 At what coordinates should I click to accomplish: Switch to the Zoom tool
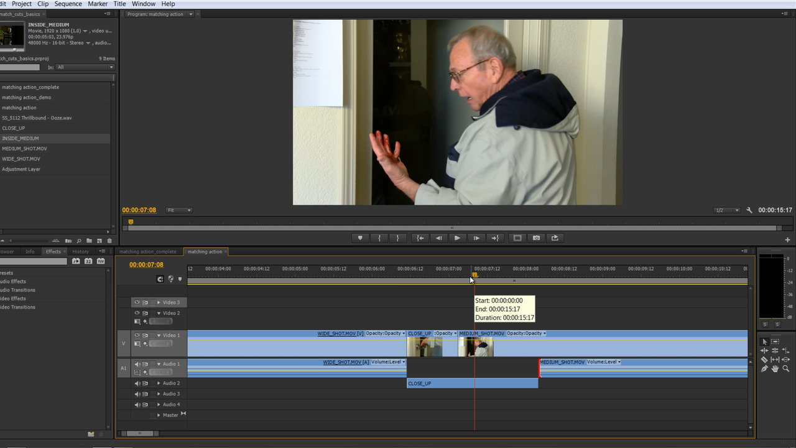tap(786, 368)
